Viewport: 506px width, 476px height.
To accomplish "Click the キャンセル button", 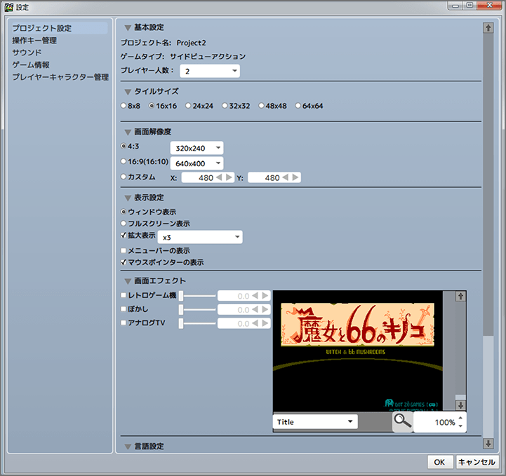I will [477, 462].
